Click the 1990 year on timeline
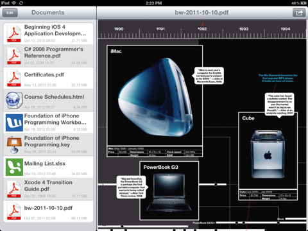Viewport: 308px width, 231px height. click(119, 29)
